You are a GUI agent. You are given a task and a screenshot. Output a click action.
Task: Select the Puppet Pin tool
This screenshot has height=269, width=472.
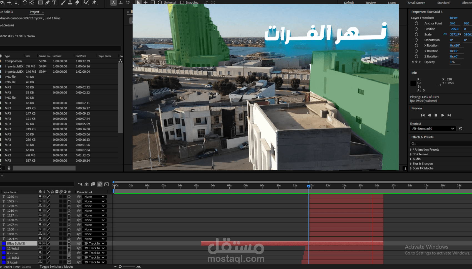click(x=94, y=3)
